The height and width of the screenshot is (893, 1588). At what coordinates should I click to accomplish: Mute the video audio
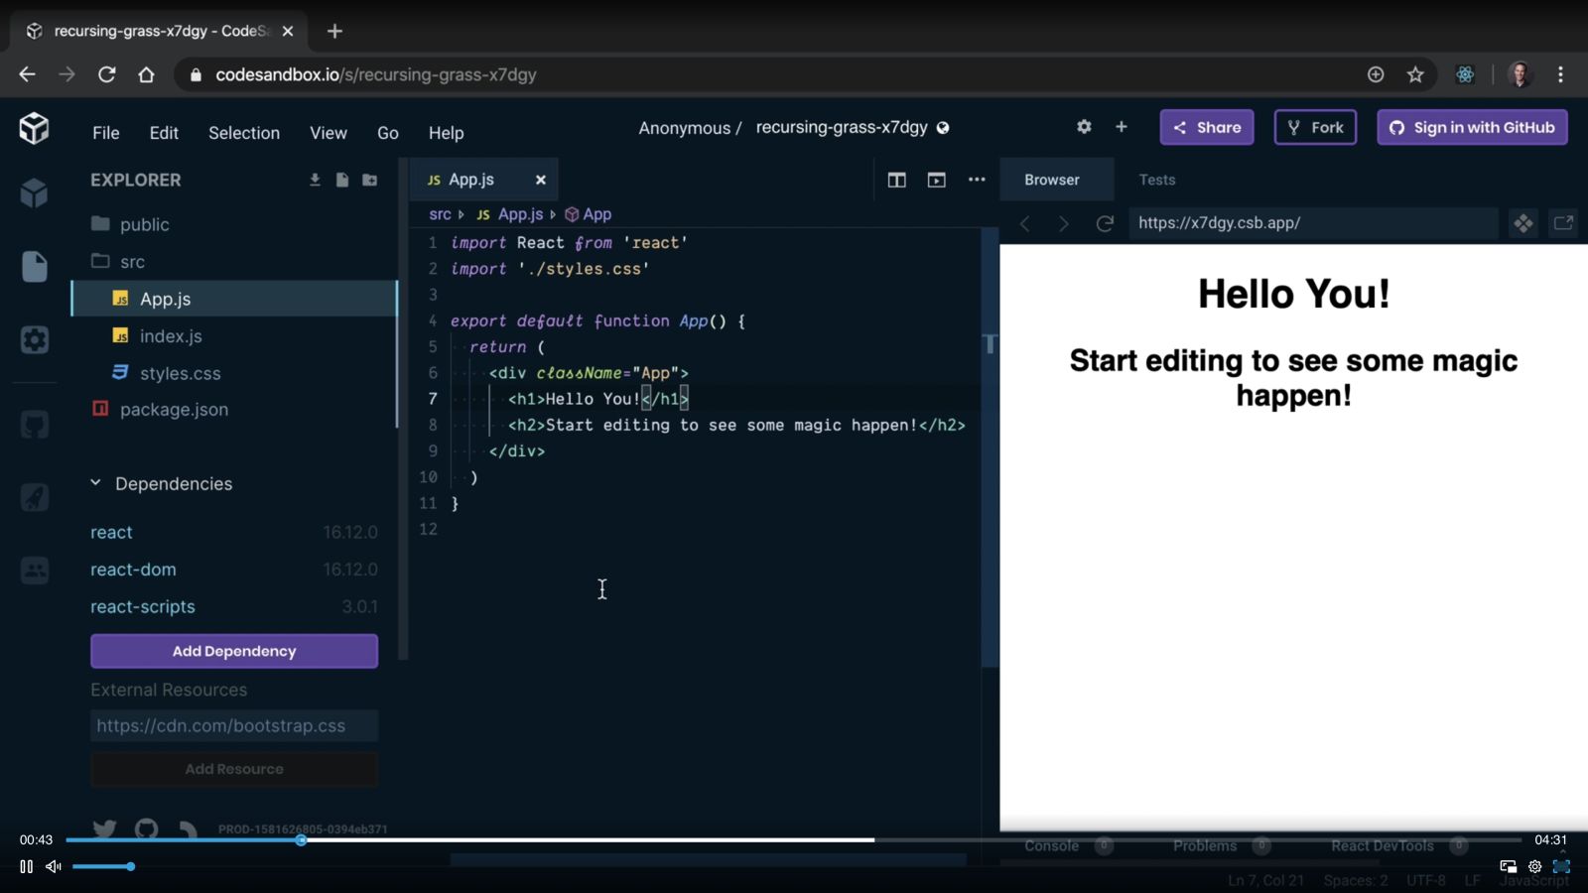54,866
